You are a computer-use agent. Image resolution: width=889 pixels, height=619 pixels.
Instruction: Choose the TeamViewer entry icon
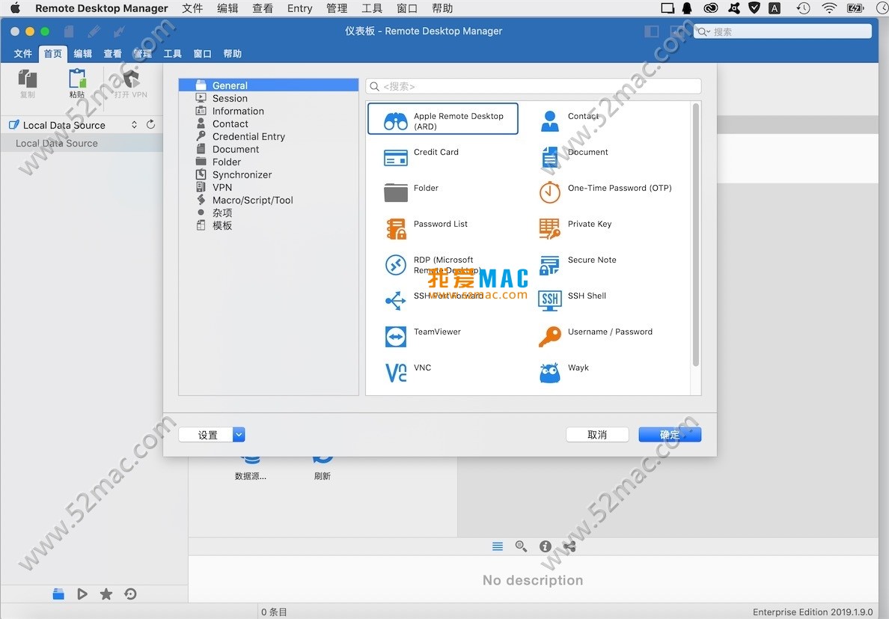click(395, 337)
